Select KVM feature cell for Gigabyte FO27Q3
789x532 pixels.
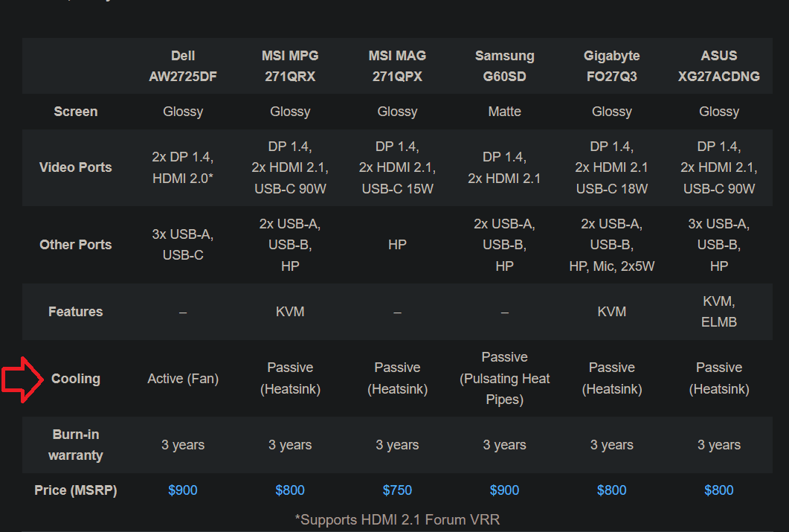pos(611,312)
